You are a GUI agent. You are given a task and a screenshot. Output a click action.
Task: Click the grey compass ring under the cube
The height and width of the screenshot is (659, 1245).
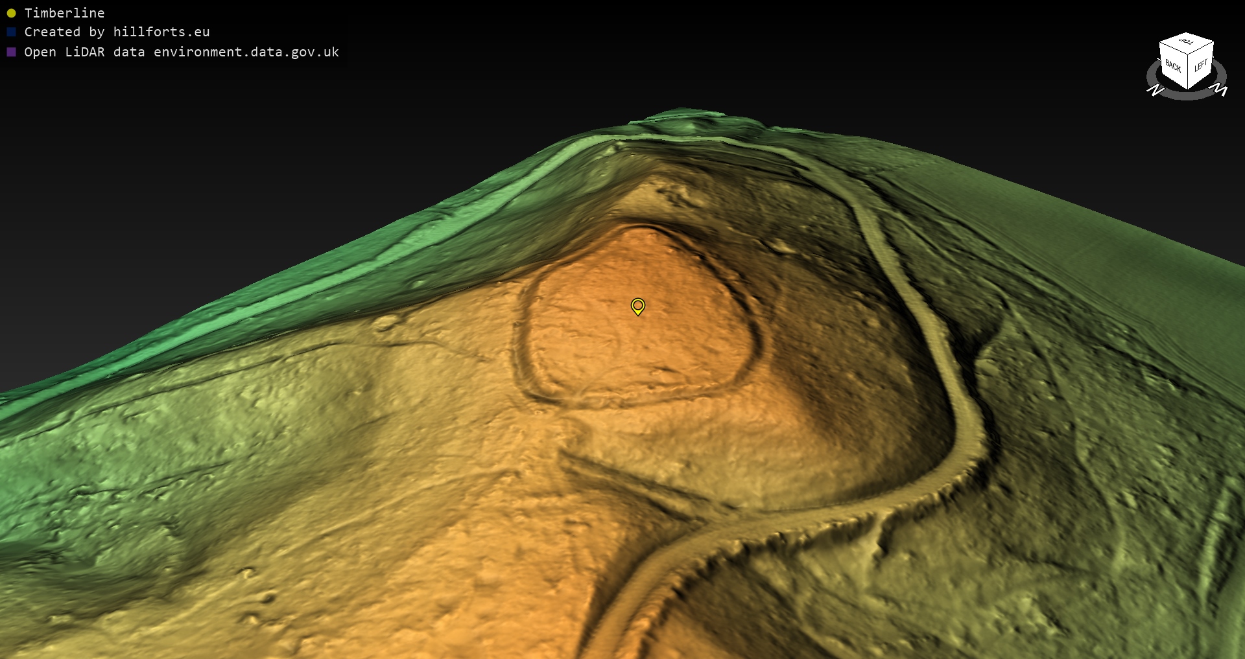(x=1187, y=95)
